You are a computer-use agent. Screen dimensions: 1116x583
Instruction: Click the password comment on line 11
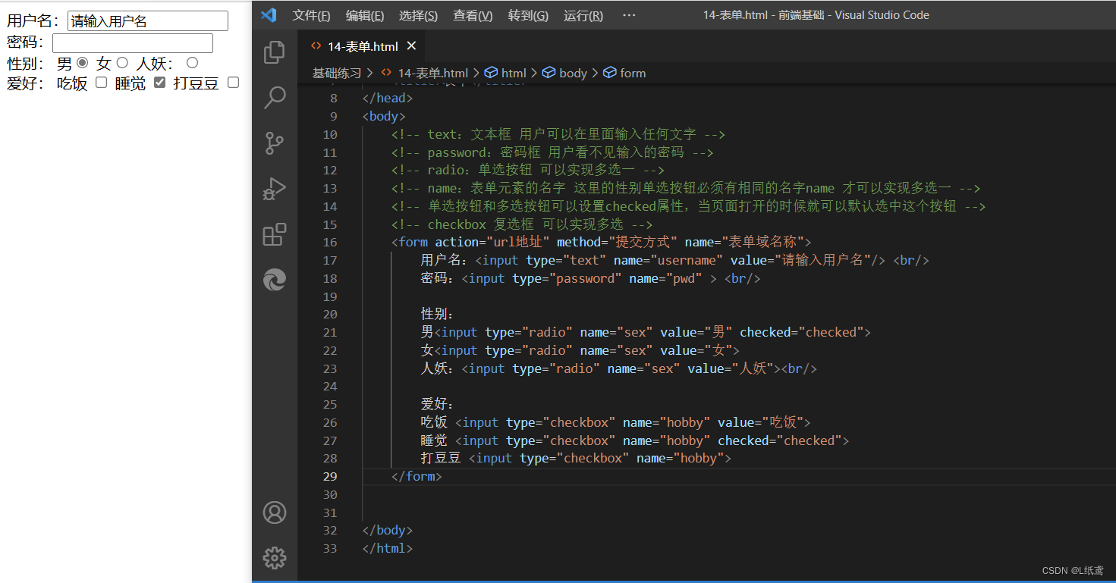(x=552, y=152)
